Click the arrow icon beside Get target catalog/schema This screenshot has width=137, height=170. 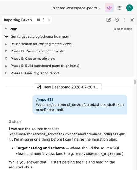6,37
